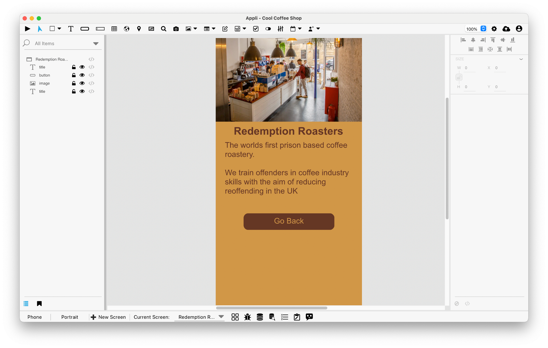This screenshot has width=548, height=348.
Task: Open the settings gear icon
Action: [494, 29]
